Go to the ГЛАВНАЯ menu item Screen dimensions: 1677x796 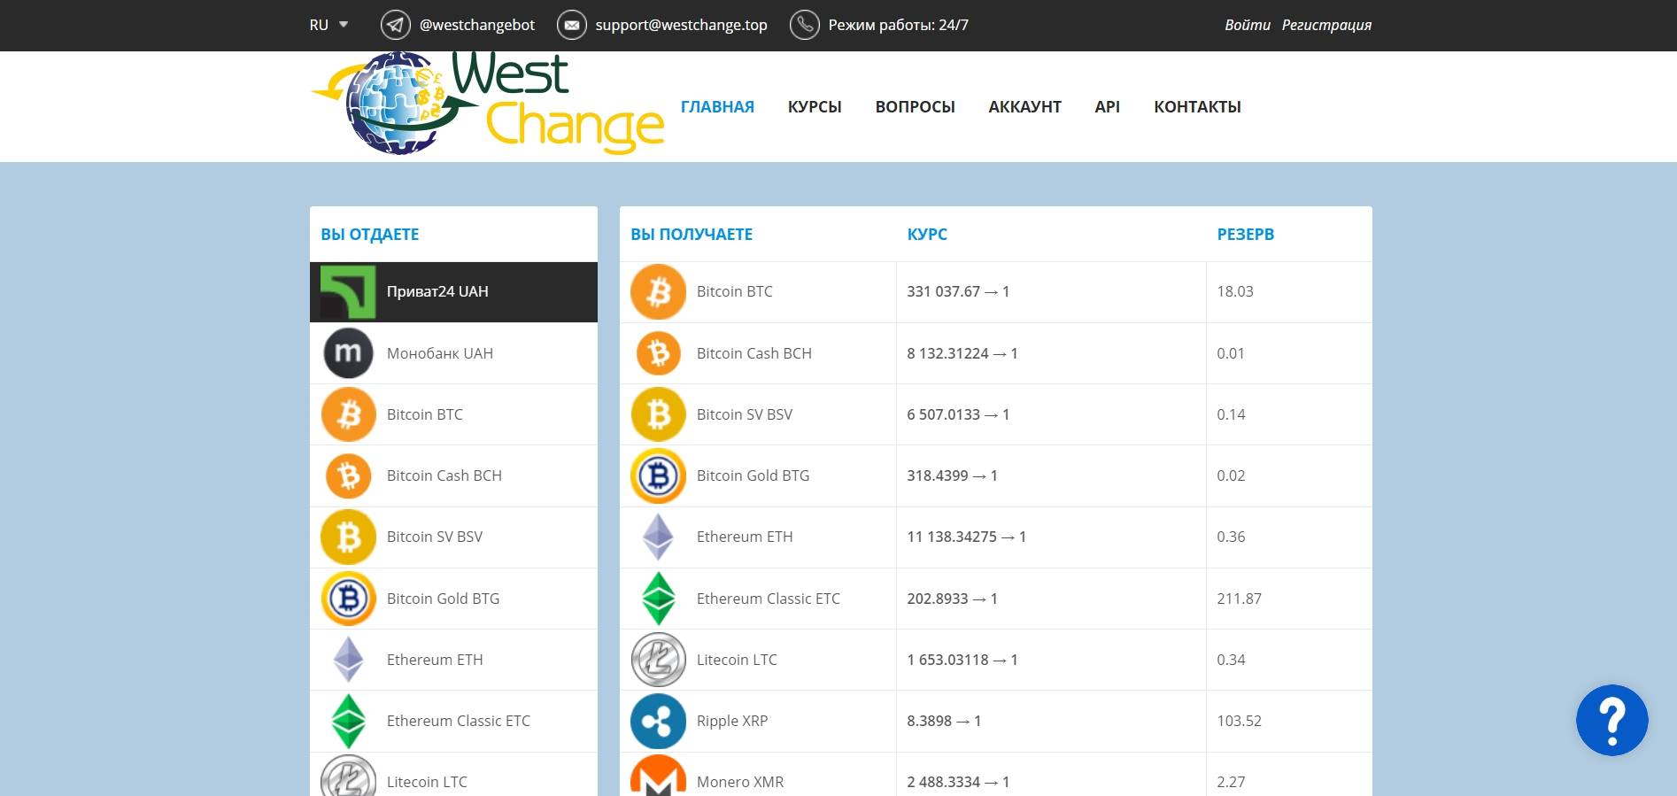(x=717, y=107)
